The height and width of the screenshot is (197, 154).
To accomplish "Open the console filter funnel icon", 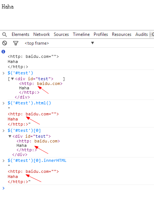I will point(16,43).
